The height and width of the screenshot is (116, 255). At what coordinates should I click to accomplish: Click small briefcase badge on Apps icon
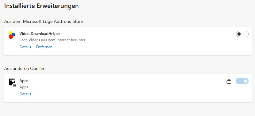(14, 85)
